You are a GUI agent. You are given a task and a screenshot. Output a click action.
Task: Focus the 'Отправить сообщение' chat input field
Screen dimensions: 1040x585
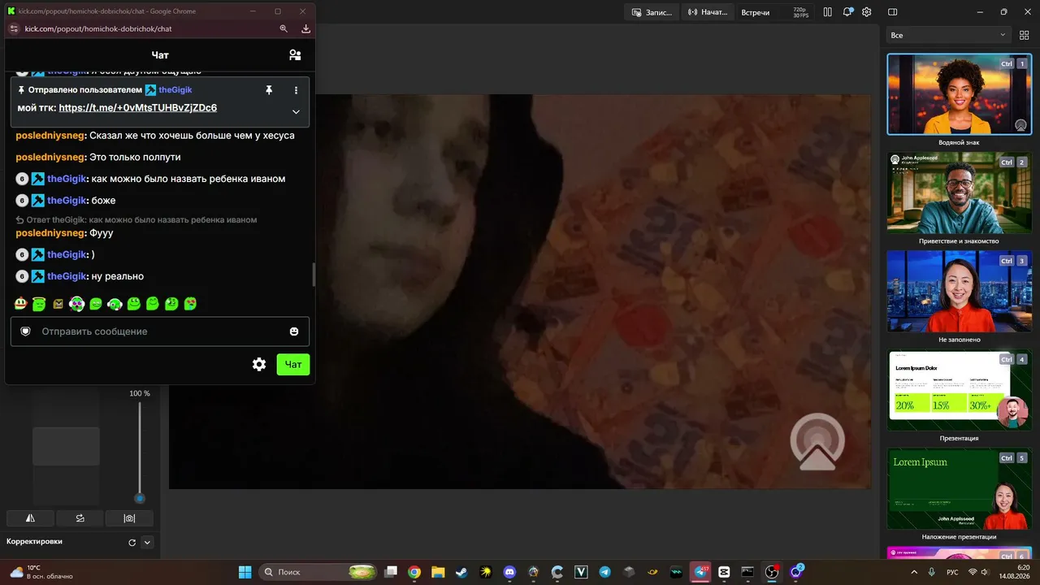coord(160,331)
